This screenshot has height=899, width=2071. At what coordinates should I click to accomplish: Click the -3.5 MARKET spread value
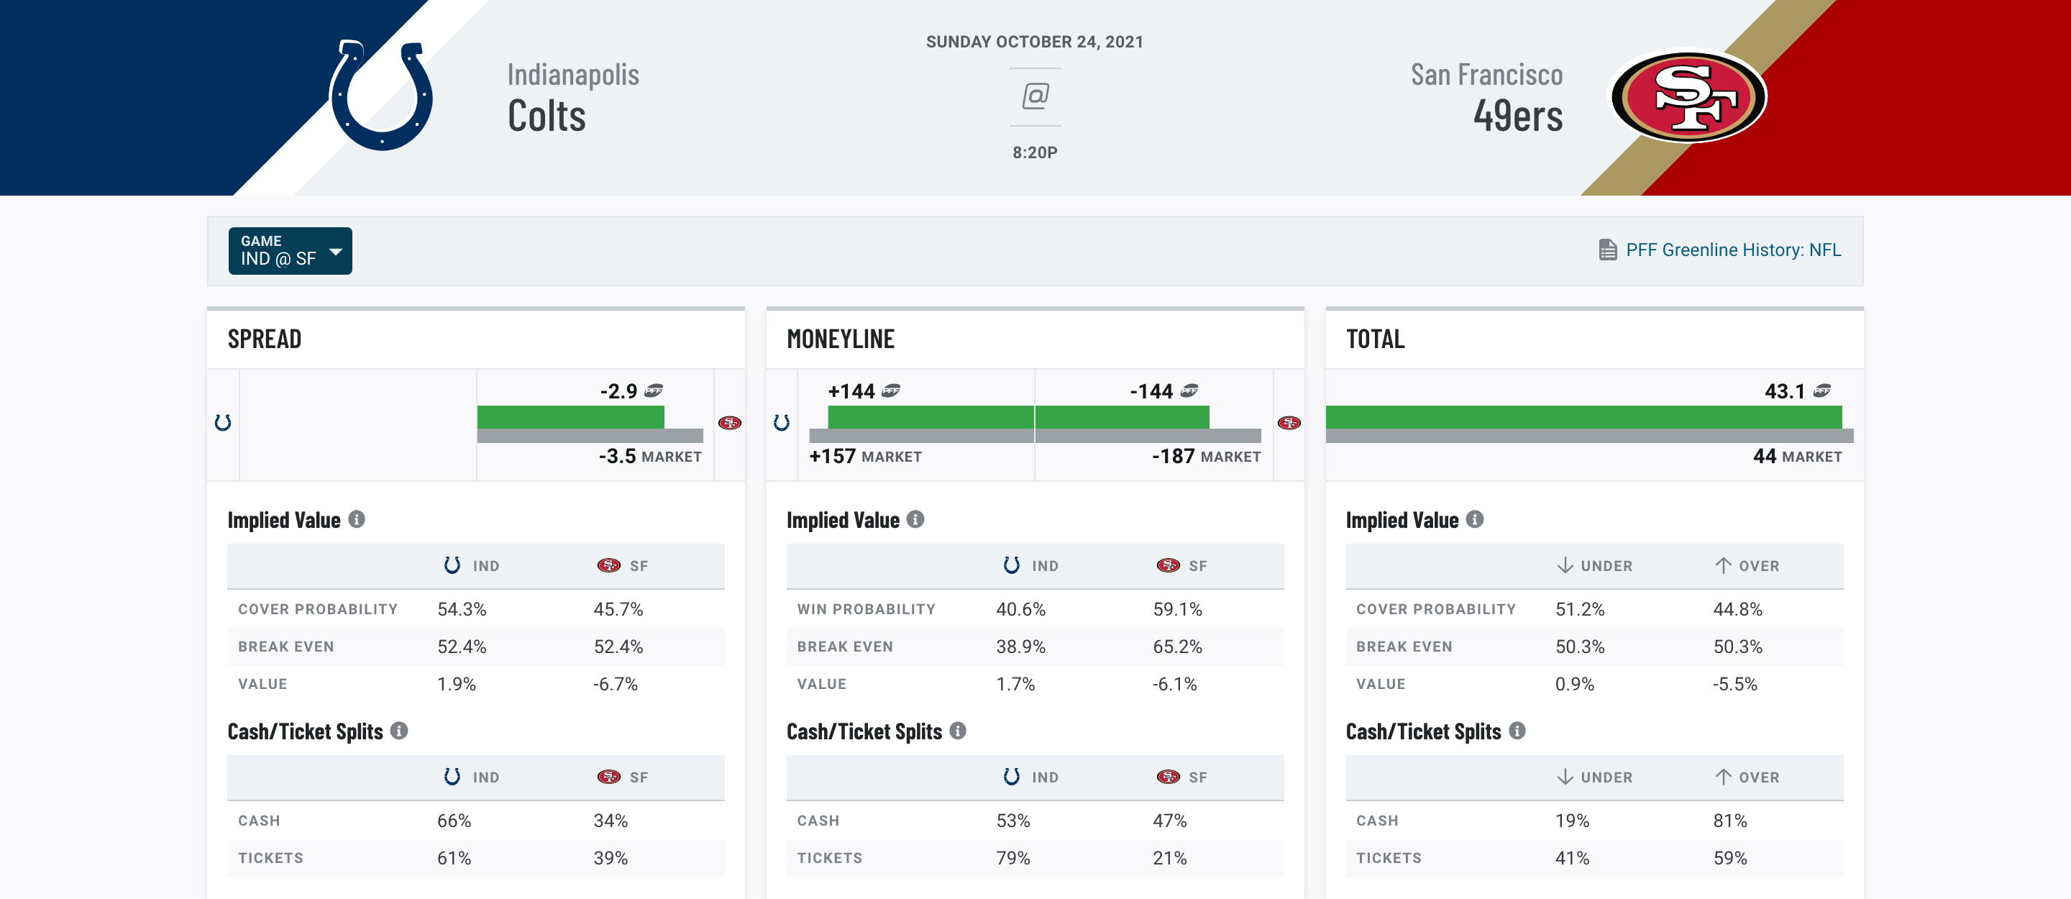pos(650,457)
